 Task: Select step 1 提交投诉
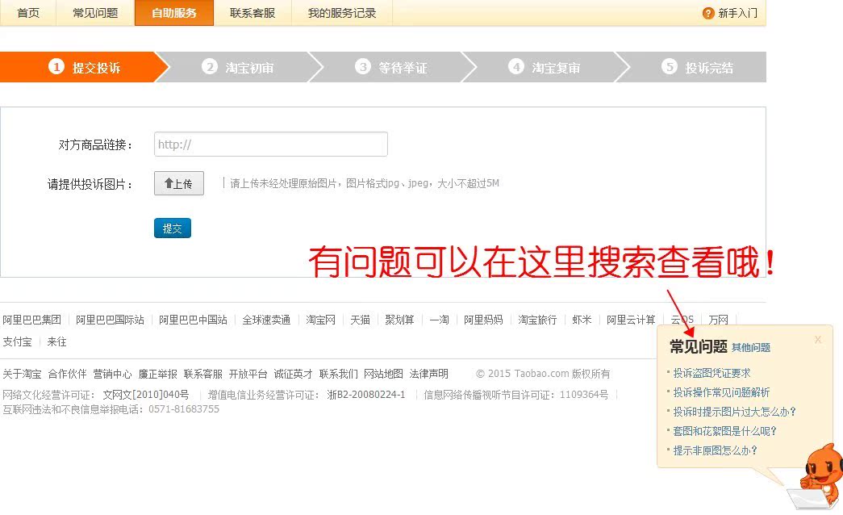point(85,67)
